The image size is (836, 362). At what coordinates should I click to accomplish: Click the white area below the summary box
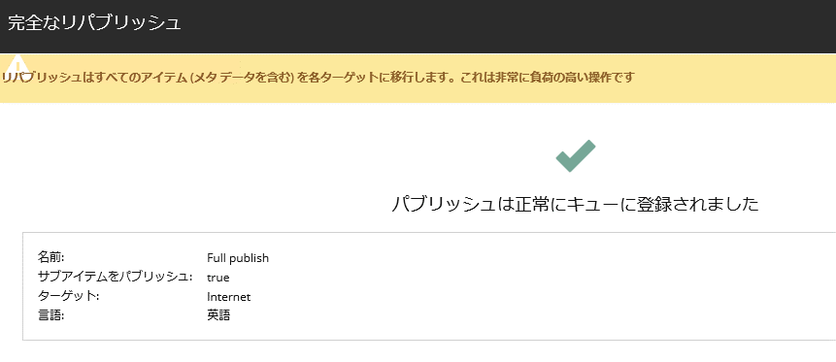[418, 352]
